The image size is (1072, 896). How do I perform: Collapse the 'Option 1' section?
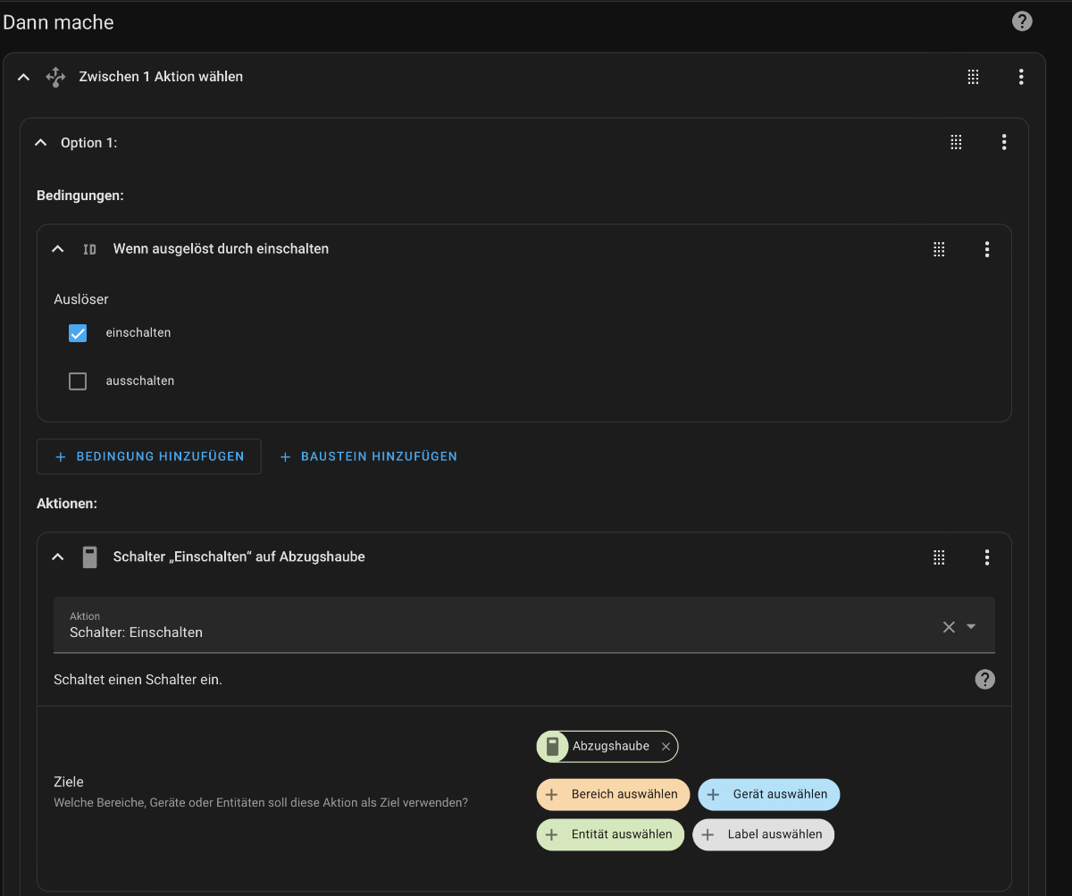(x=40, y=142)
